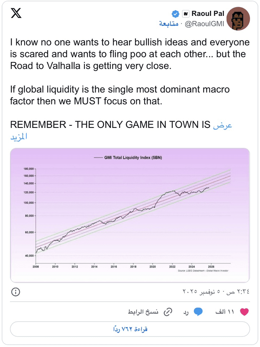Like the tweet with the pink heart icon
This screenshot has height=347, width=260.
(244, 312)
